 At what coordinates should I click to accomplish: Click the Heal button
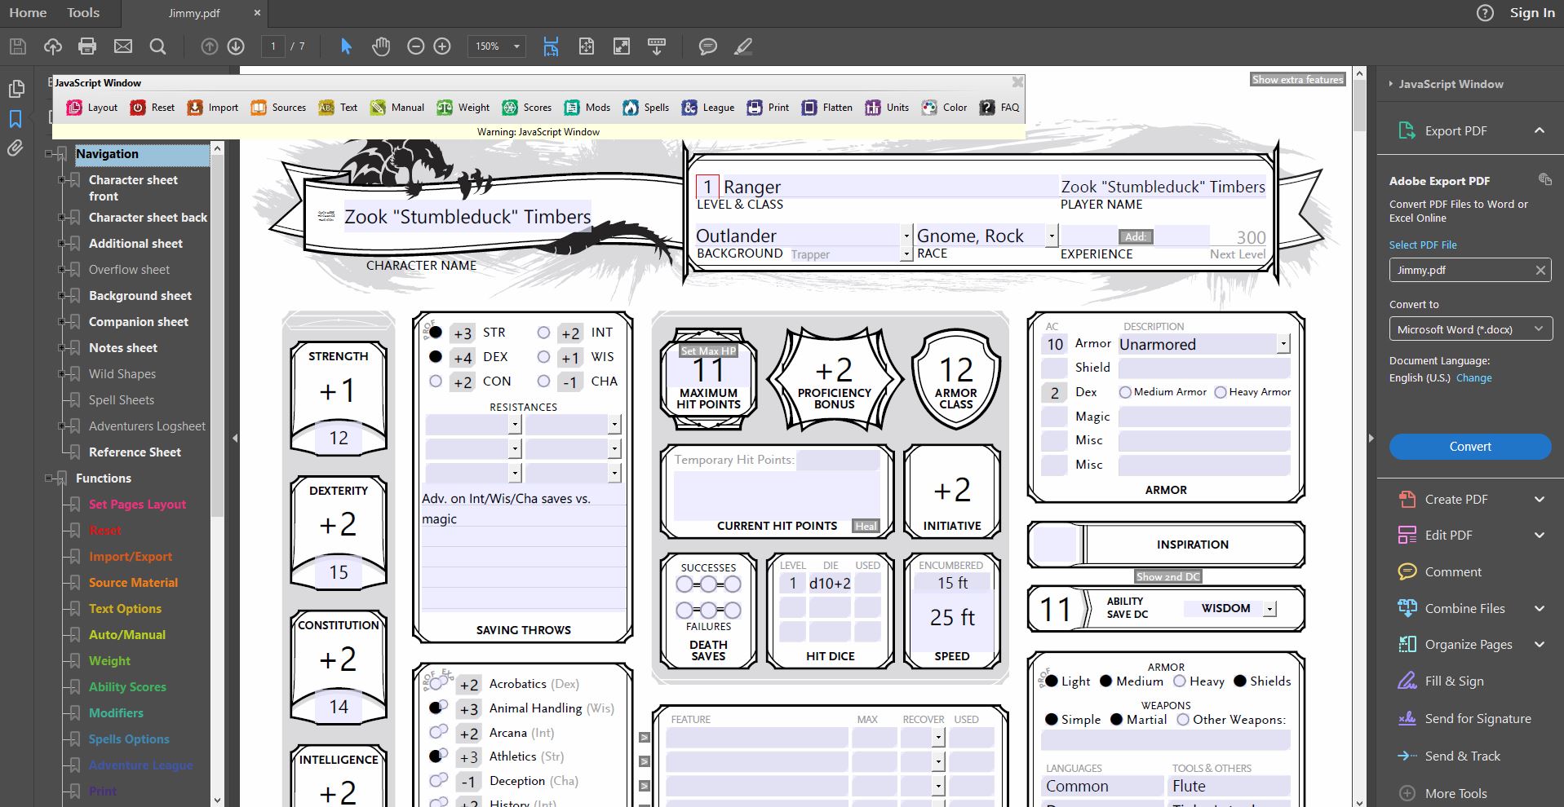point(866,527)
